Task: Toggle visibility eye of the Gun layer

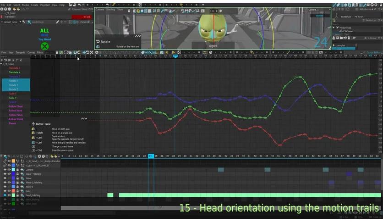Action: 9,191
